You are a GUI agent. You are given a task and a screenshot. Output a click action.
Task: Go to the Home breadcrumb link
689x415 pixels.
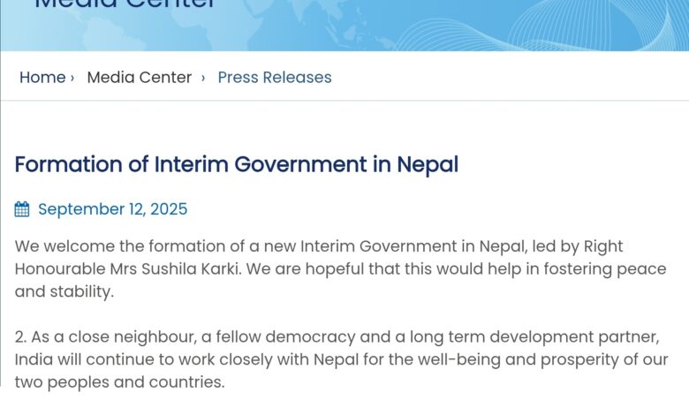point(42,78)
